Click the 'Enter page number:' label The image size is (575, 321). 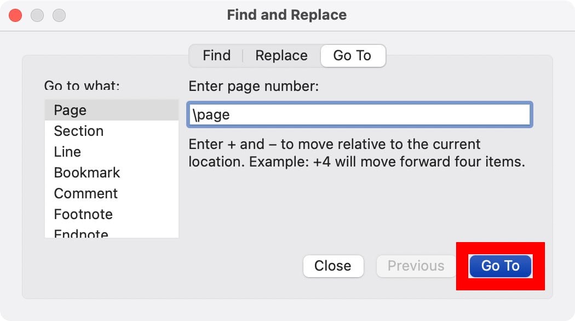click(x=254, y=86)
